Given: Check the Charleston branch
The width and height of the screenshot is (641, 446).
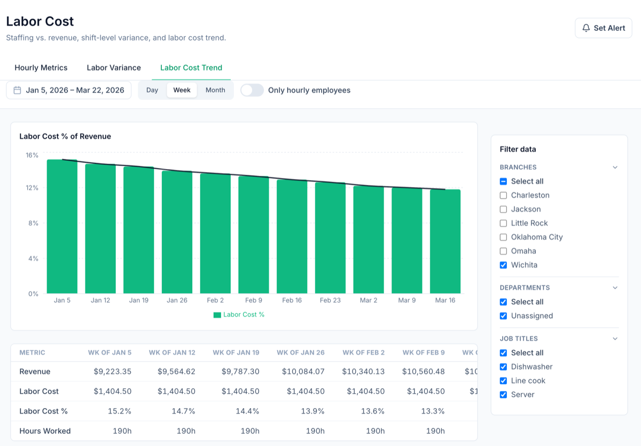Looking at the screenshot, I should point(503,195).
